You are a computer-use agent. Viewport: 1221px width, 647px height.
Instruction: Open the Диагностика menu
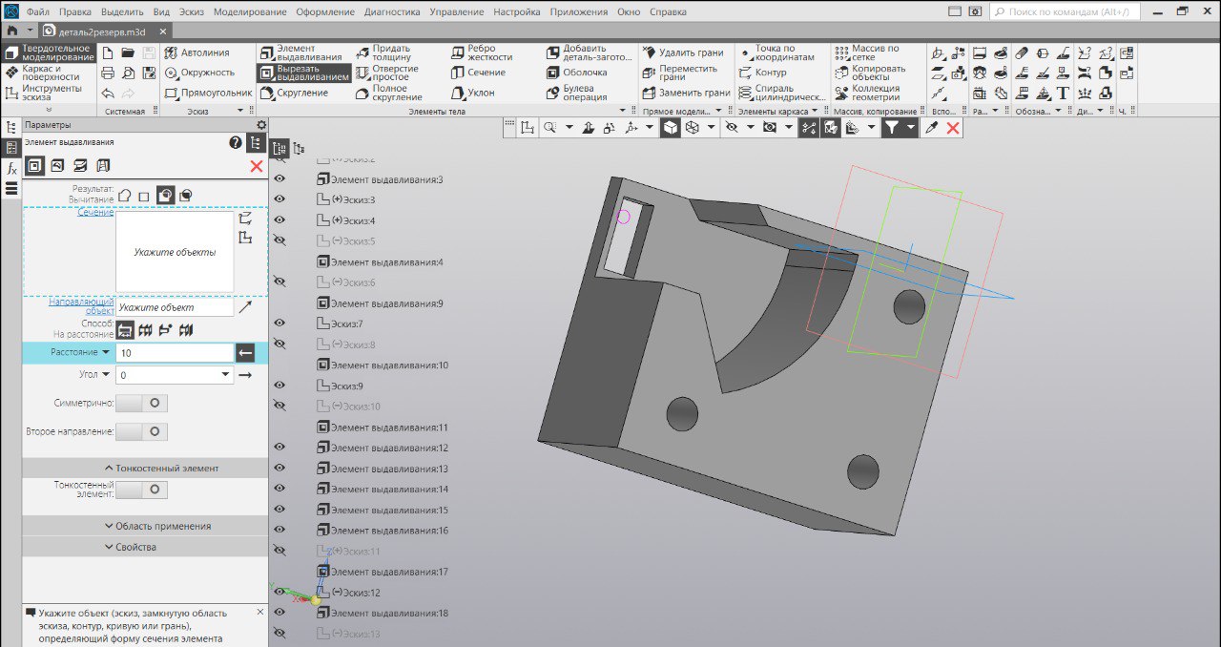(392, 12)
